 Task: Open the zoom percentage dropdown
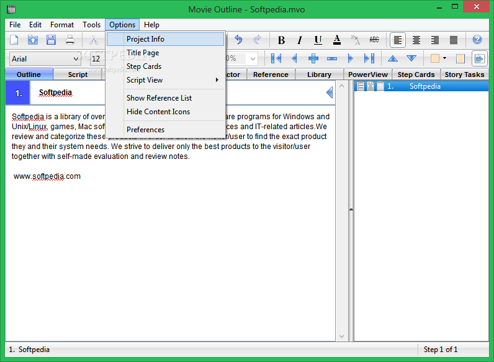(x=253, y=58)
